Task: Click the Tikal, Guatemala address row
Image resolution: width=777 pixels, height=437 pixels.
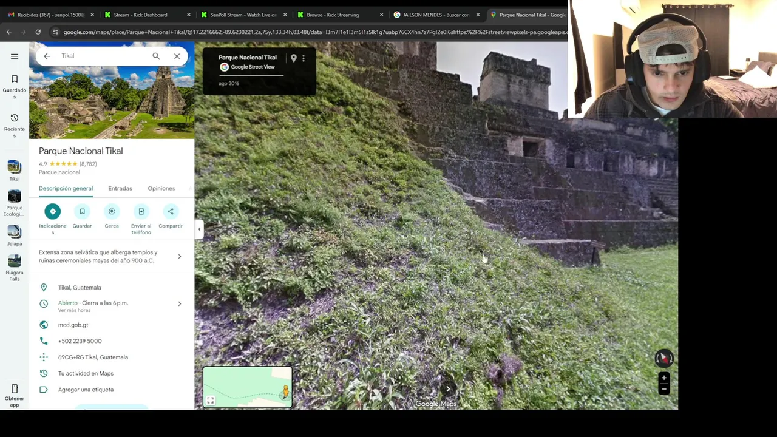Action: click(x=112, y=288)
